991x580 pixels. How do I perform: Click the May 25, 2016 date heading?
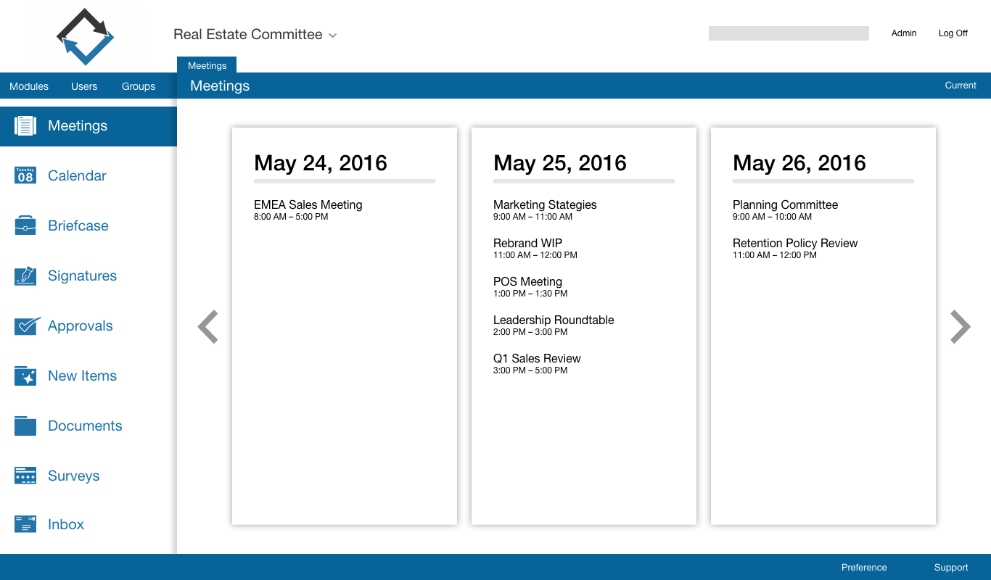click(x=560, y=163)
